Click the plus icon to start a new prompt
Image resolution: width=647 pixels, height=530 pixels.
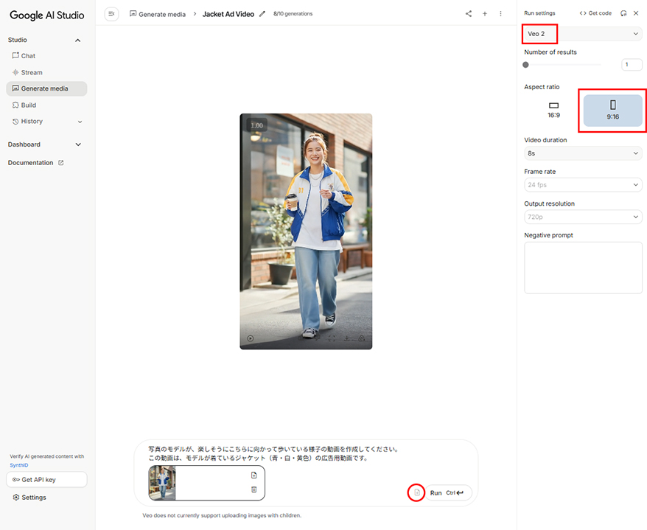pos(485,14)
